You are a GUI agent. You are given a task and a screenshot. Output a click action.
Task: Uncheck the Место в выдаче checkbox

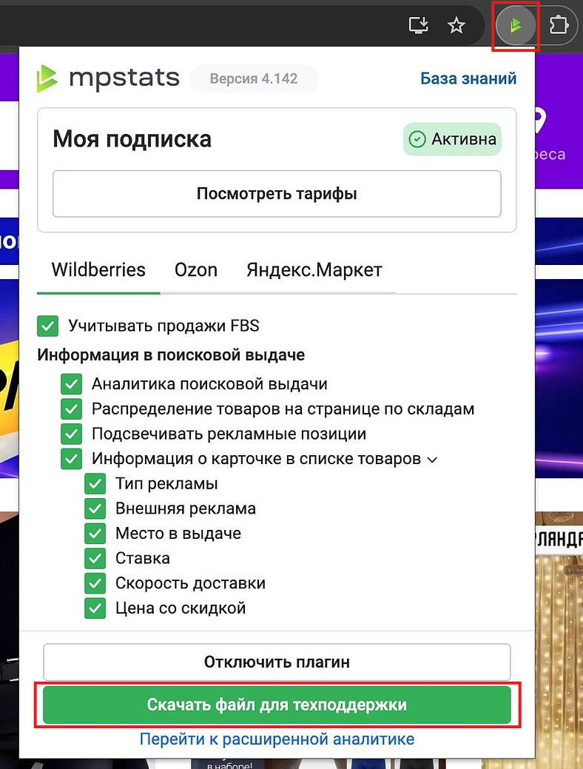(95, 534)
